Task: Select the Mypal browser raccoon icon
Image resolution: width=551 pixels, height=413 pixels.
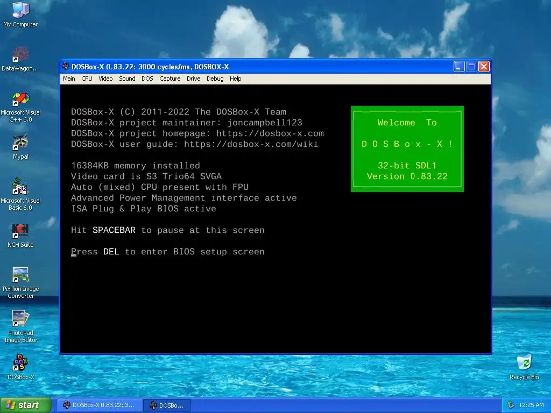Action: pyautogui.click(x=20, y=147)
